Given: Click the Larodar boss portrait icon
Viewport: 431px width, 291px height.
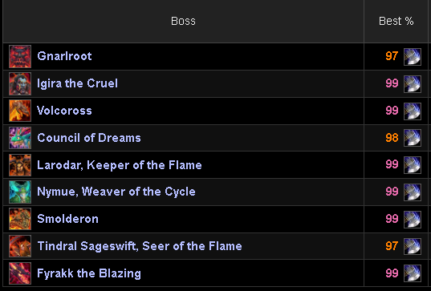Looking at the screenshot, I should [x=20, y=165].
